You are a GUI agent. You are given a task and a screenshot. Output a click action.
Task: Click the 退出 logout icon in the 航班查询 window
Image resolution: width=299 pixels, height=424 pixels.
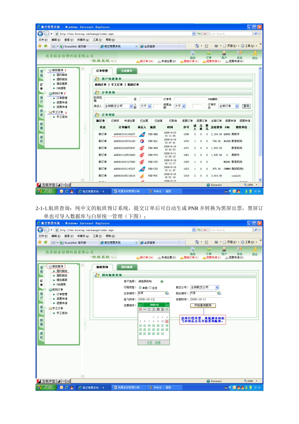coord(255,250)
